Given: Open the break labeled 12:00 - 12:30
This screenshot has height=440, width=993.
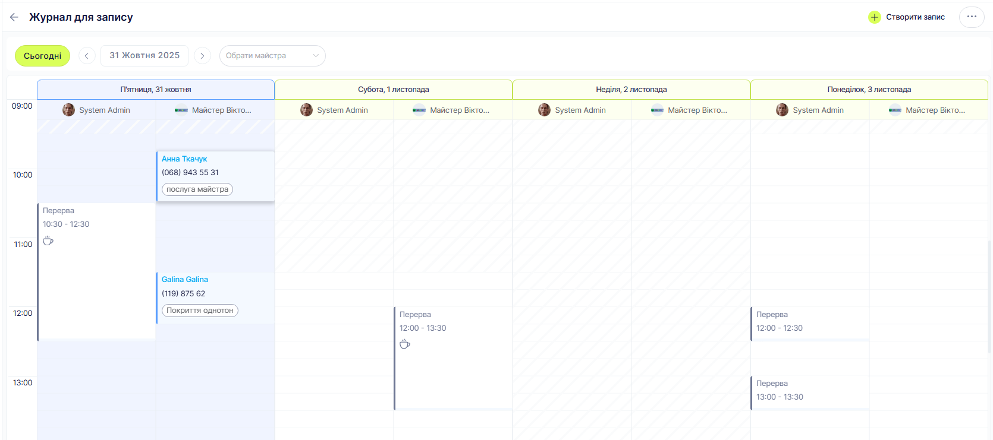Looking at the screenshot, I should [810, 324].
